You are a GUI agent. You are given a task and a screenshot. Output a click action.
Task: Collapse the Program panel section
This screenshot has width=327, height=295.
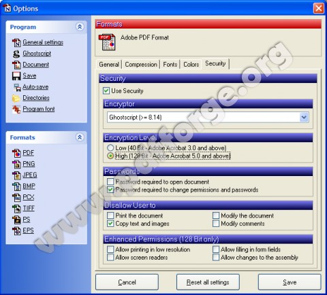point(80,27)
